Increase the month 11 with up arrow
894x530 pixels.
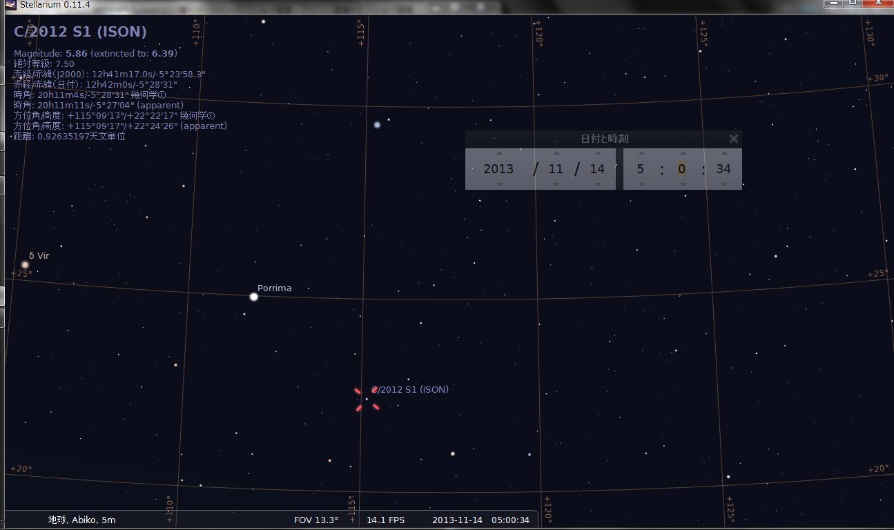pos(556,153)
